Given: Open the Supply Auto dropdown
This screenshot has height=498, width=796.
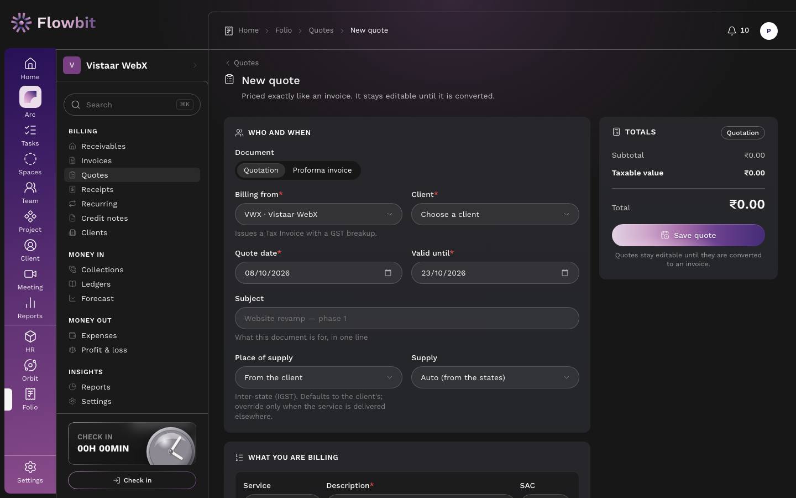Looking at the screenshot, I should pos(495,377).
